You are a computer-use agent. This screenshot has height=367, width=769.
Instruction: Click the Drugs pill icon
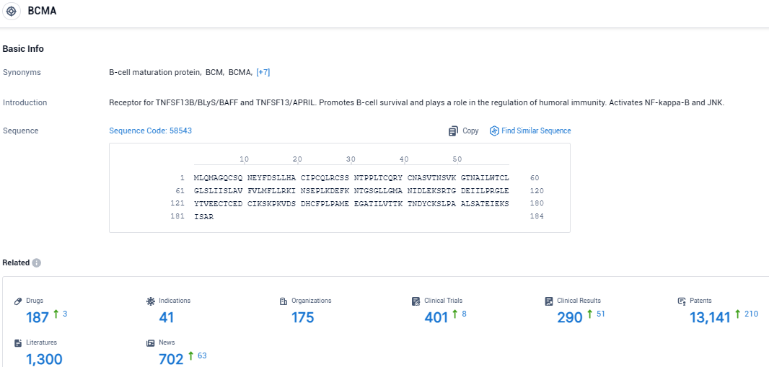[x=19, y=301]
